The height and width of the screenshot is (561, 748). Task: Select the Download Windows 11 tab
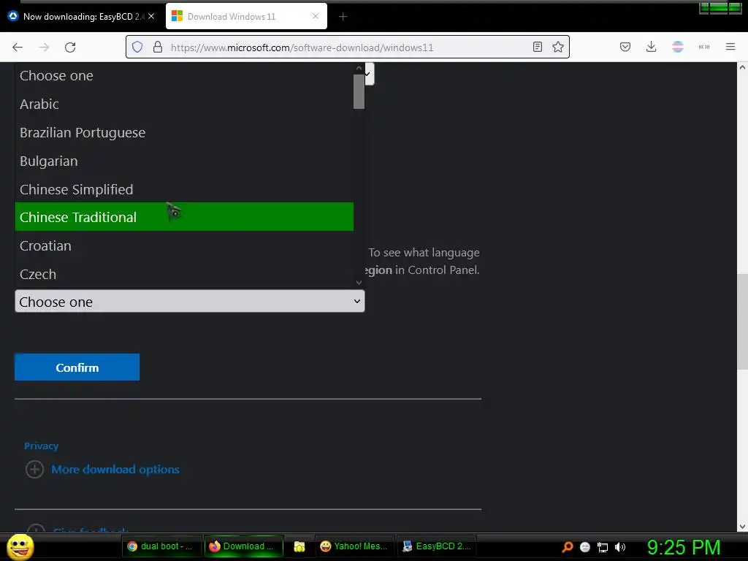pyautogui.click(x=246, y=17)
